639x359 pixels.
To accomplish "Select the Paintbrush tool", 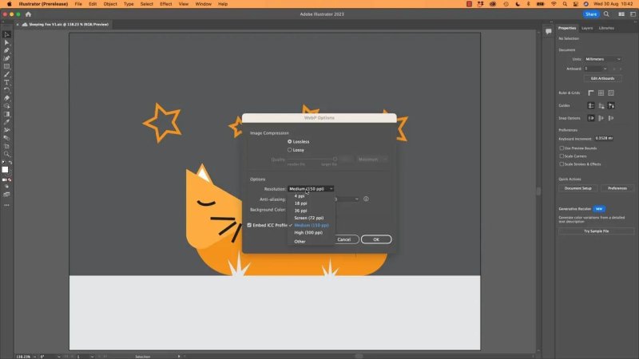I will click(6, 74).
